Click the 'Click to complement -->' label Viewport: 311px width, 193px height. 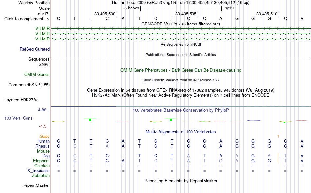[x=27, y=19]
